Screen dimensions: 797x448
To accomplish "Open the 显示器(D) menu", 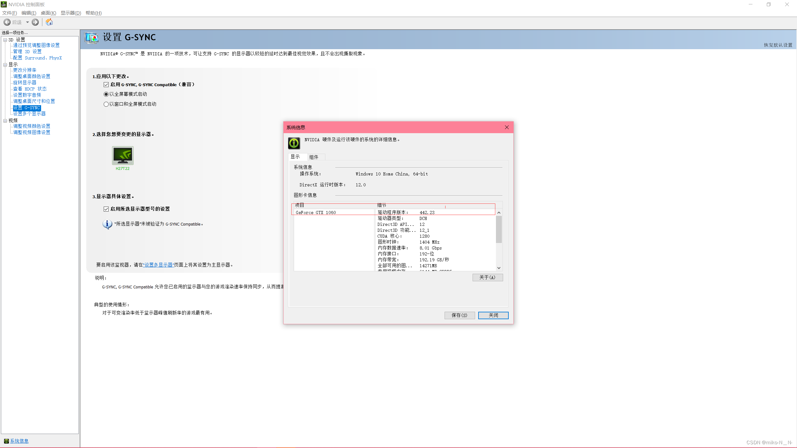I will pyautogui.click(x=71, y=13).
